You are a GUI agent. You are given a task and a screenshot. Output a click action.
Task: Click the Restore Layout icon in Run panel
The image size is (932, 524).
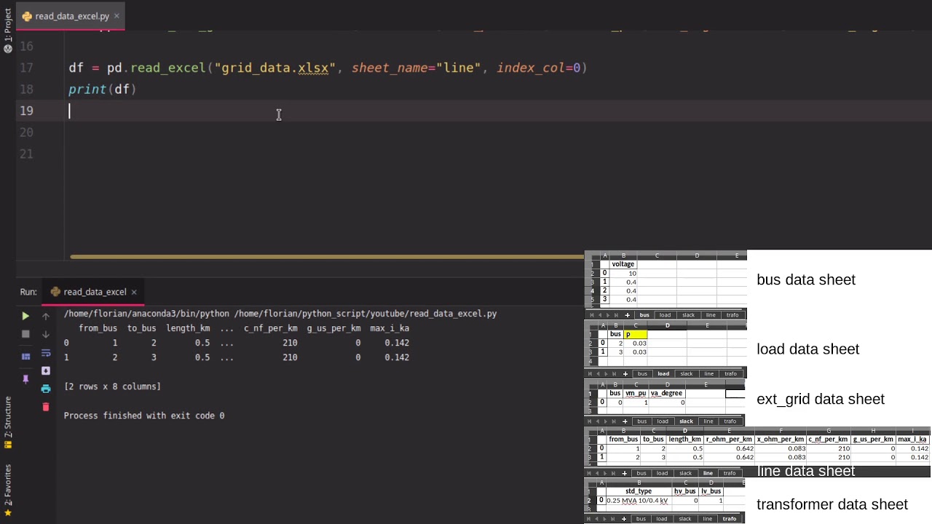click(x=25, y=357)
